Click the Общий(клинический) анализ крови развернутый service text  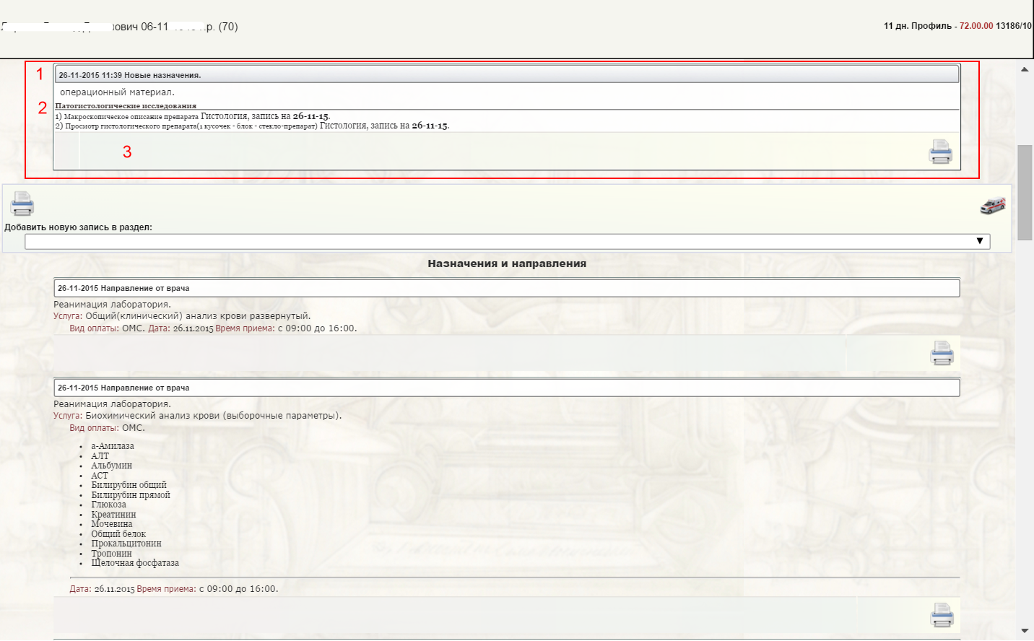(x=198, y=315)
